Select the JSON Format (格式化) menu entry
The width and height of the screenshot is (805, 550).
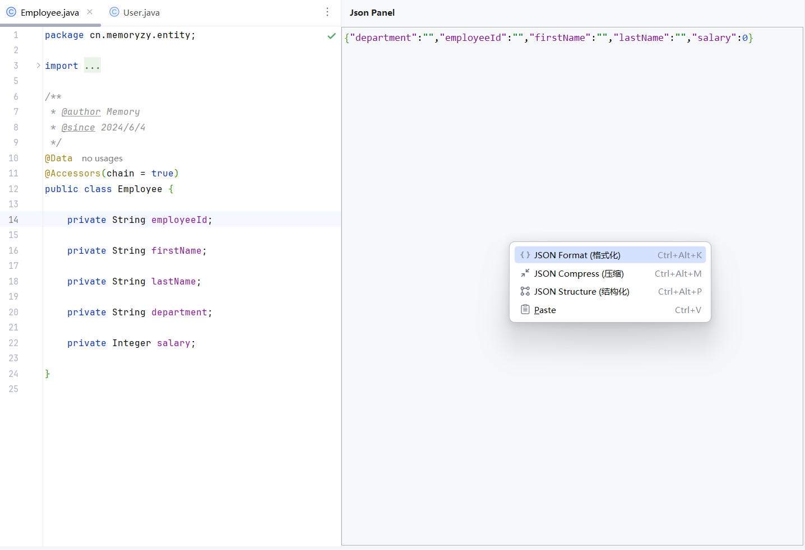(x=577, y=255)
